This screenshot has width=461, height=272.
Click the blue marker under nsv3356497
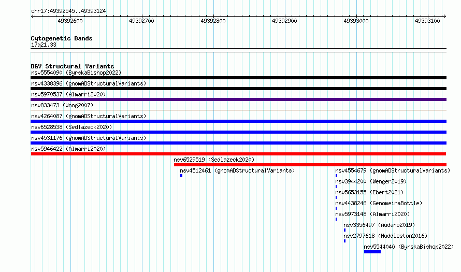pos(344,230)
